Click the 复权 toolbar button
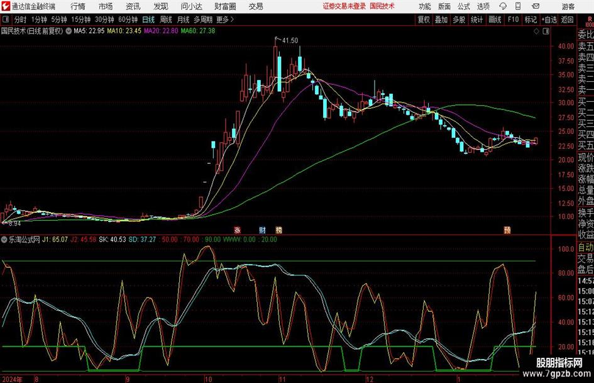This screenshot has width=594, height=383. (424, 19)
